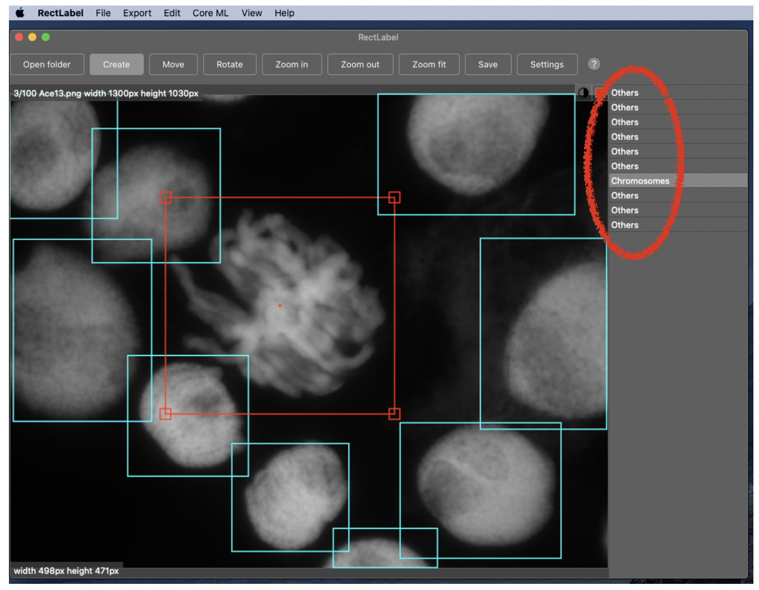Click the red box color swatch
Viewport: 759px width, 590px height.
click(599, 92)
